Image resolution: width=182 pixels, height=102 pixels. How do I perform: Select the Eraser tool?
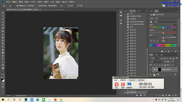tap(3, 43)
